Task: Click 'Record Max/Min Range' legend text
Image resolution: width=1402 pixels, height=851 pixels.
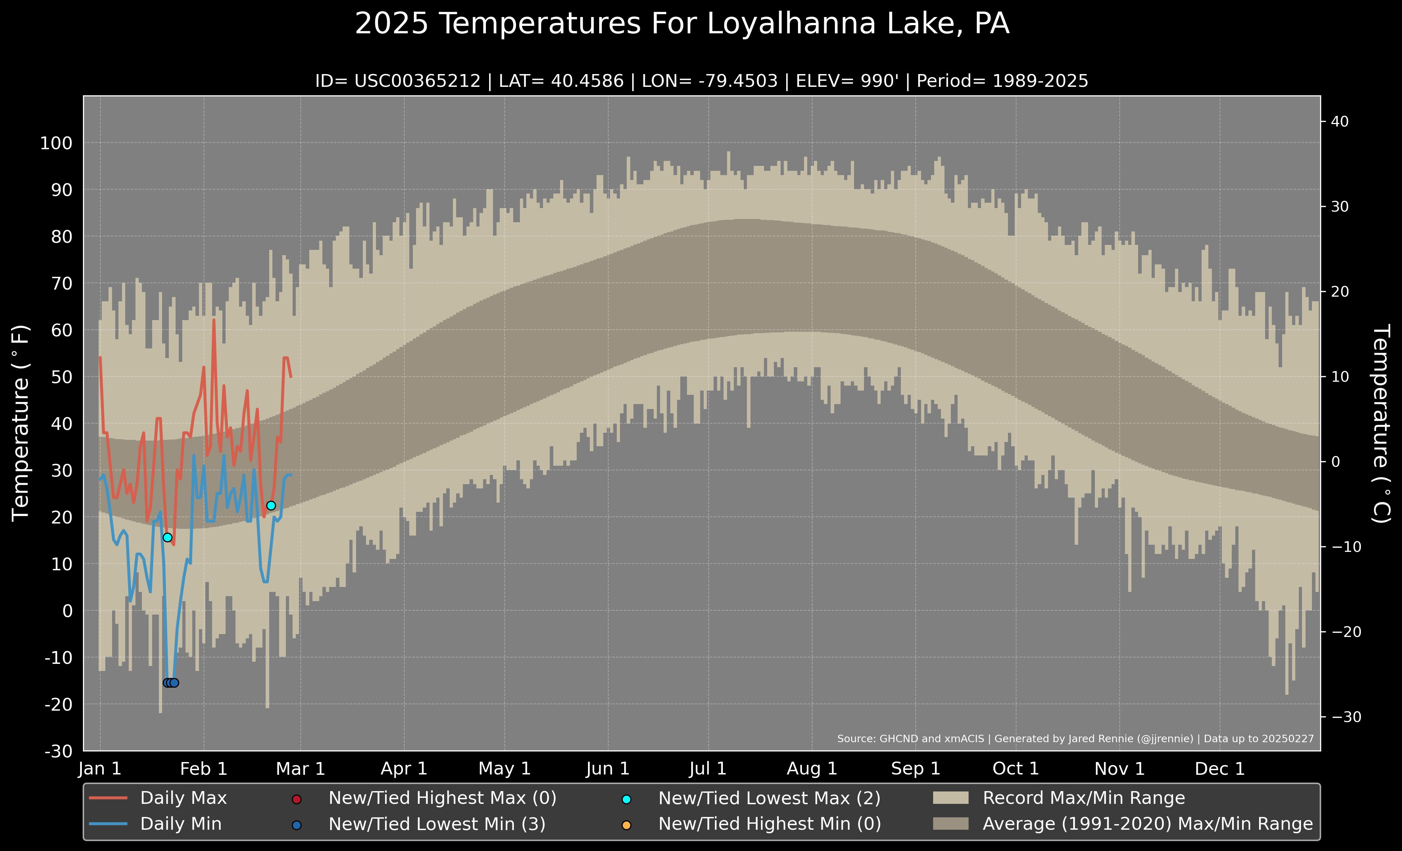Action: click(1084, 798)
